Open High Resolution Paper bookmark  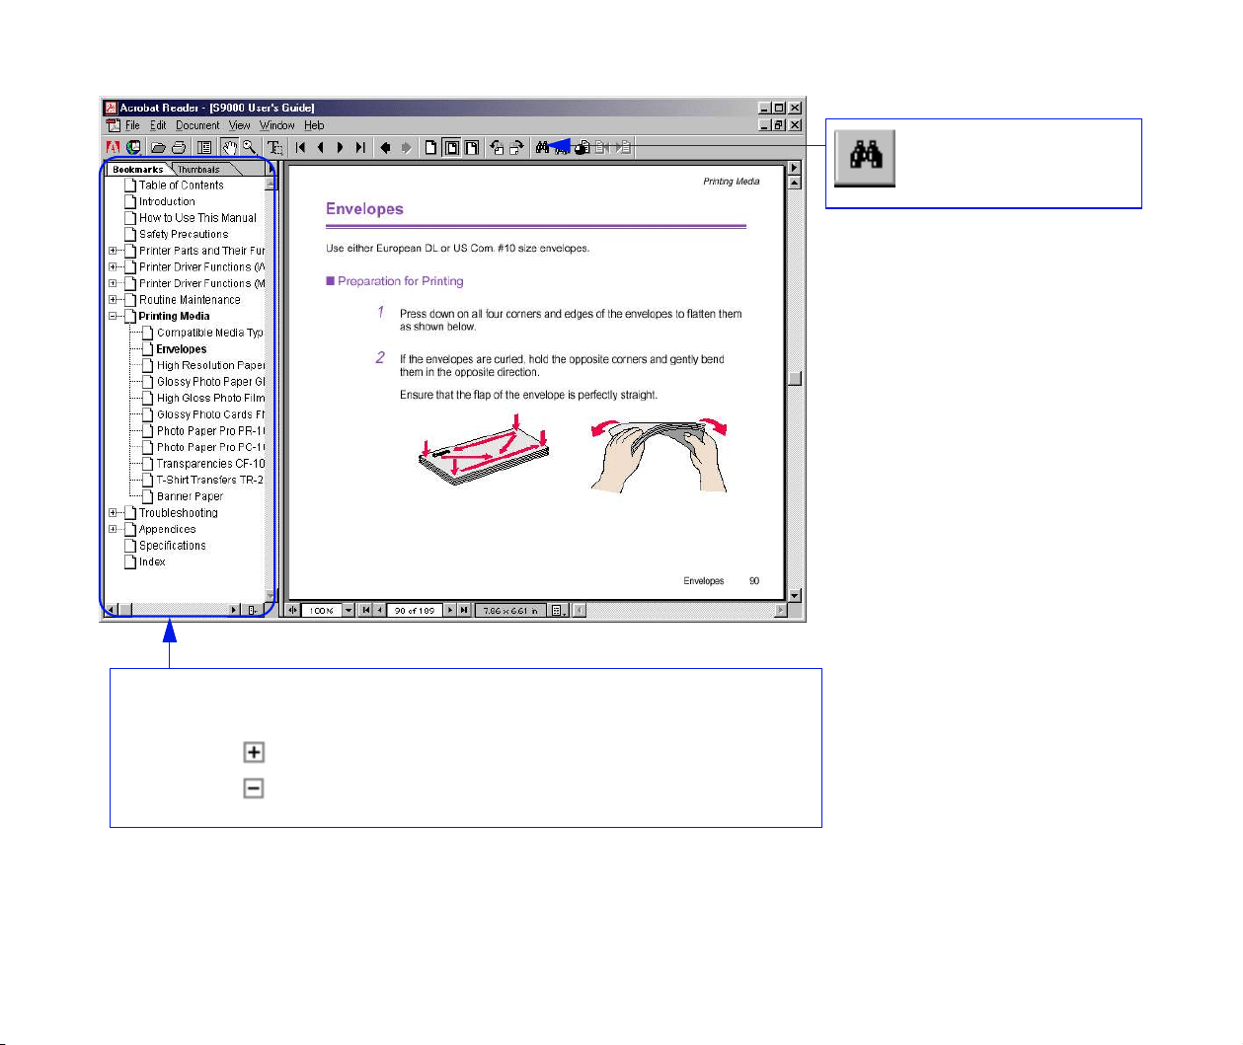[x=210, y=366]
